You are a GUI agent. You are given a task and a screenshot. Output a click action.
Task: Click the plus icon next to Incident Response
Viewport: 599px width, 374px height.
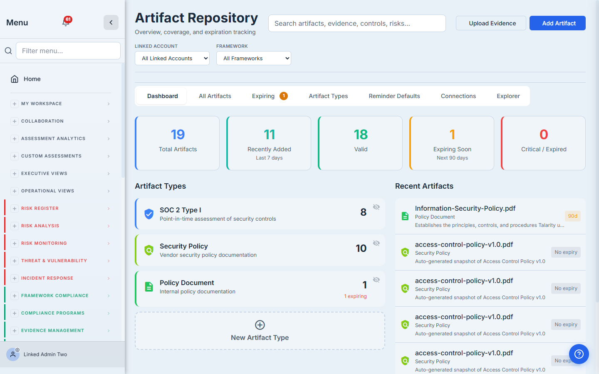15,278
